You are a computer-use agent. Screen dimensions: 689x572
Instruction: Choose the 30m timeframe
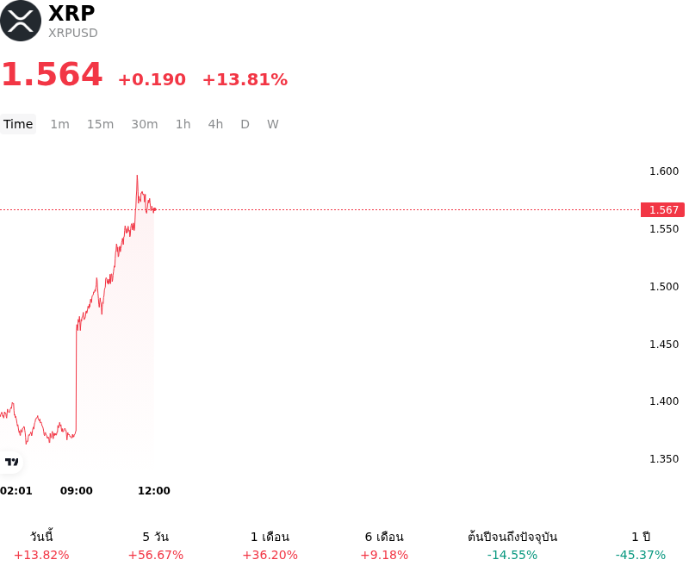coord(145,124)
